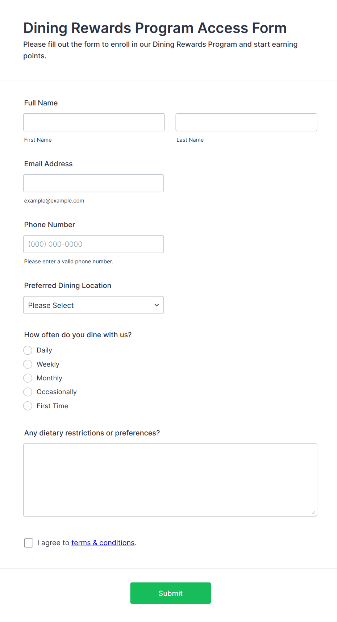Choose the Monthly dining frequency option

pyautogui.click(x=28, y=378)
